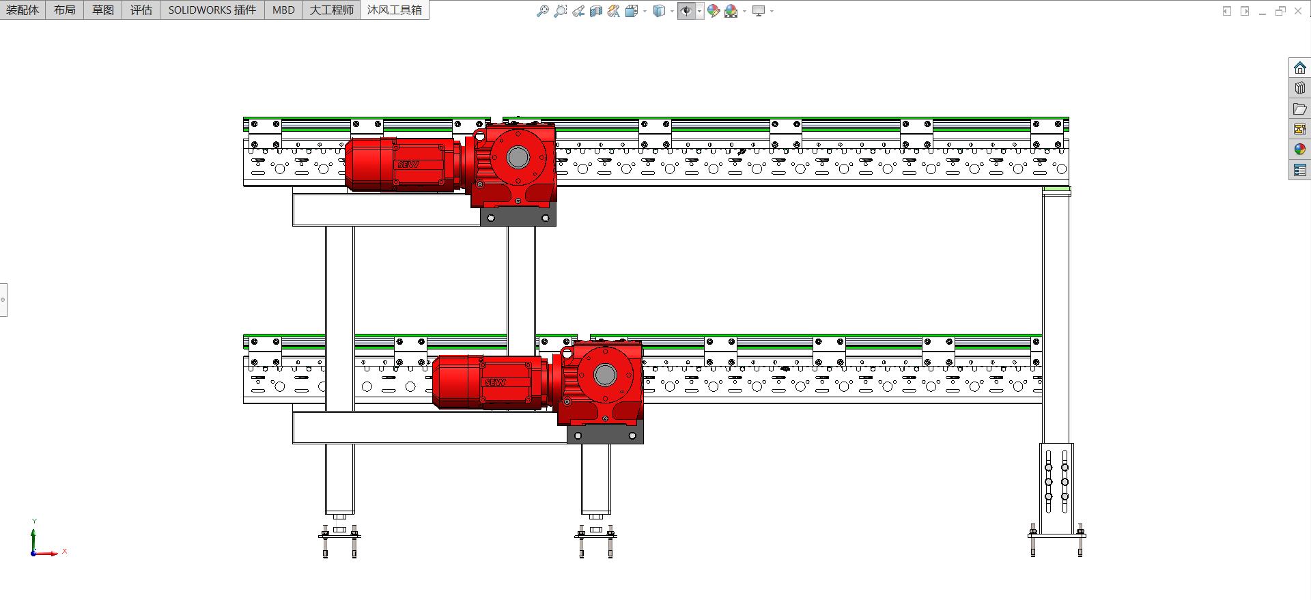Open the View Palette task pane icon
The image size is (1311, 600).
(x=1300, y=129)
